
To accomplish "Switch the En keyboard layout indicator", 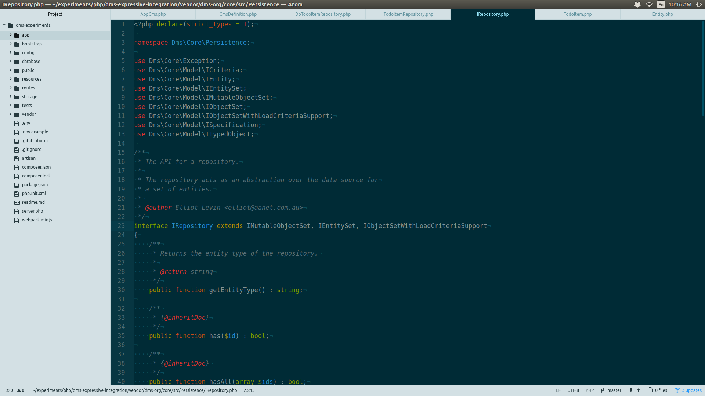I will click(661, 4).
